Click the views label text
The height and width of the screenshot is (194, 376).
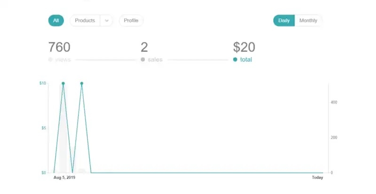click(63, 59)
